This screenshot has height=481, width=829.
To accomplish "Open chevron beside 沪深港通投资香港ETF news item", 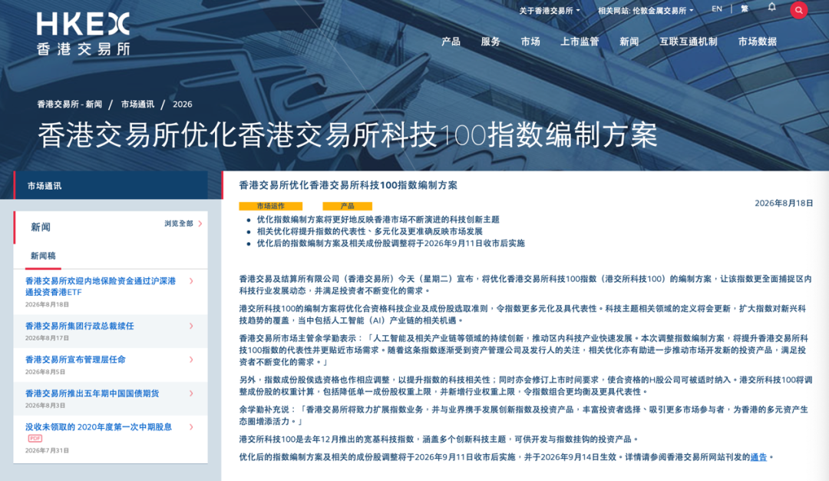I will click(191, 281).
